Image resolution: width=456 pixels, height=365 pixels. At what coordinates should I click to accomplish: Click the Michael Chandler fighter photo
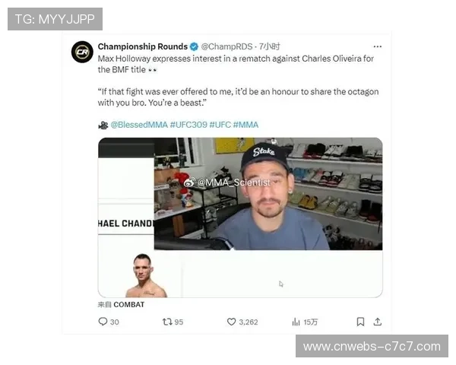tap(146, 275)
